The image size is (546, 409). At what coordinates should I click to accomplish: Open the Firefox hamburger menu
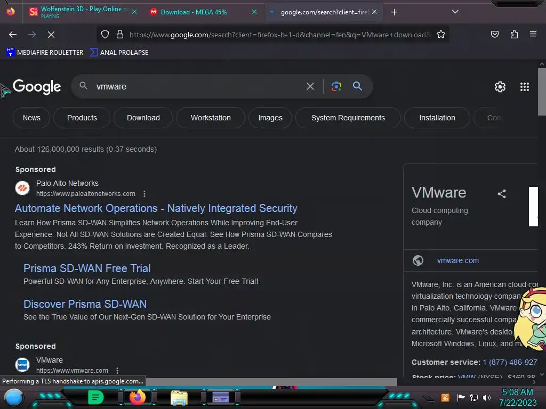(533, 34)
